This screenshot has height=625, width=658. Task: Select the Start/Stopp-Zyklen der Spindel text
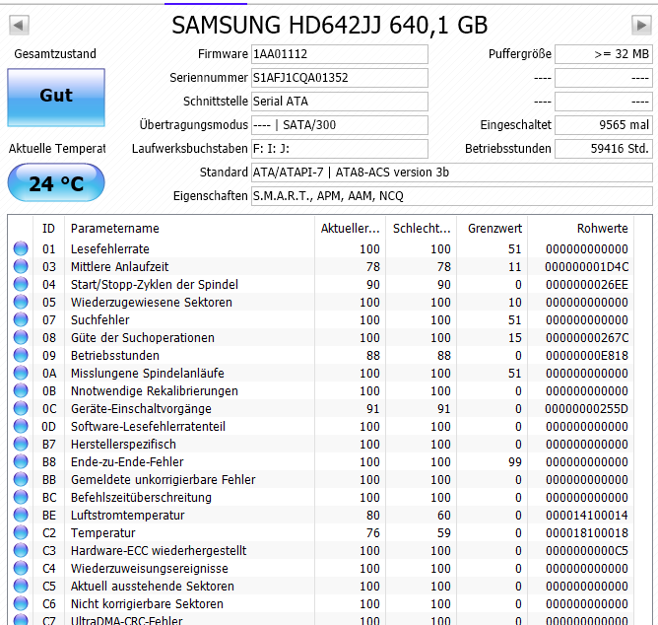pyautogui.click(x=155, y=285)
